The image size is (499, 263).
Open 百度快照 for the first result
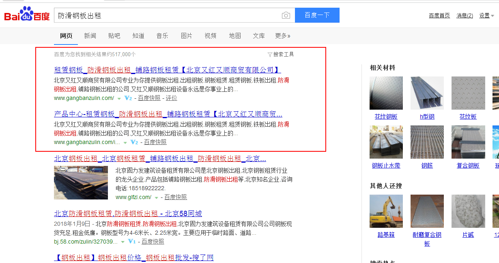(x=149, y=98)
